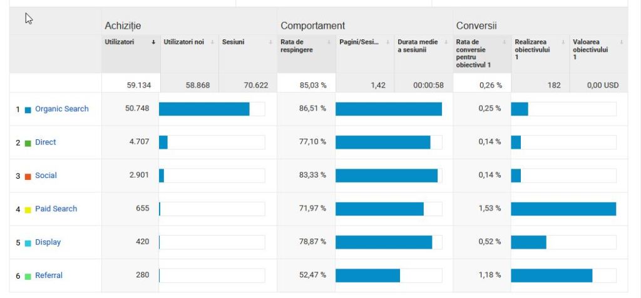The height and width of the screenshot is (298, 641).
Task: Open the Referral channel link
Action: click(x=49, y=276)
